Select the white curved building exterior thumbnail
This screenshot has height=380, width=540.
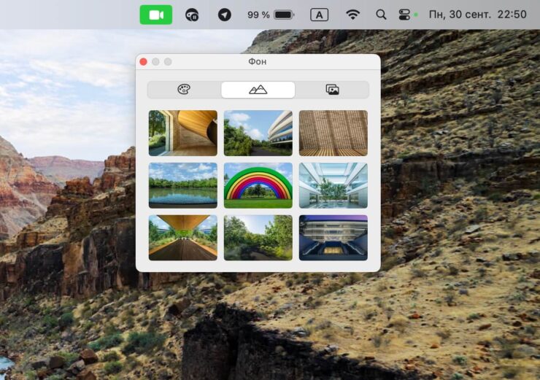point(258,133)
